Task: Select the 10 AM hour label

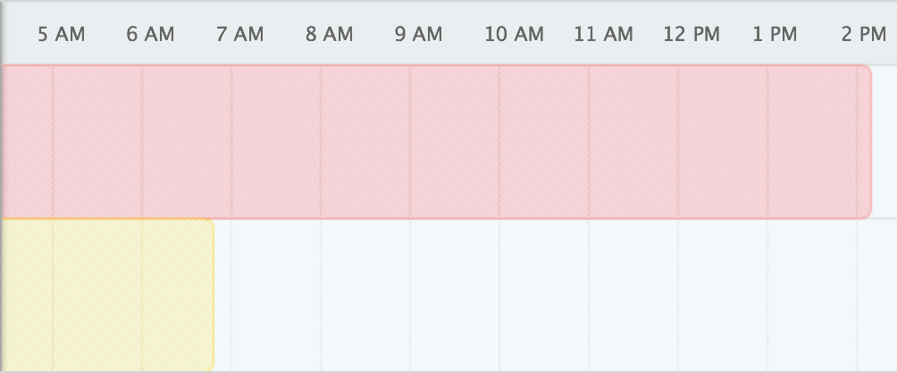Action: tap(514, 35)
